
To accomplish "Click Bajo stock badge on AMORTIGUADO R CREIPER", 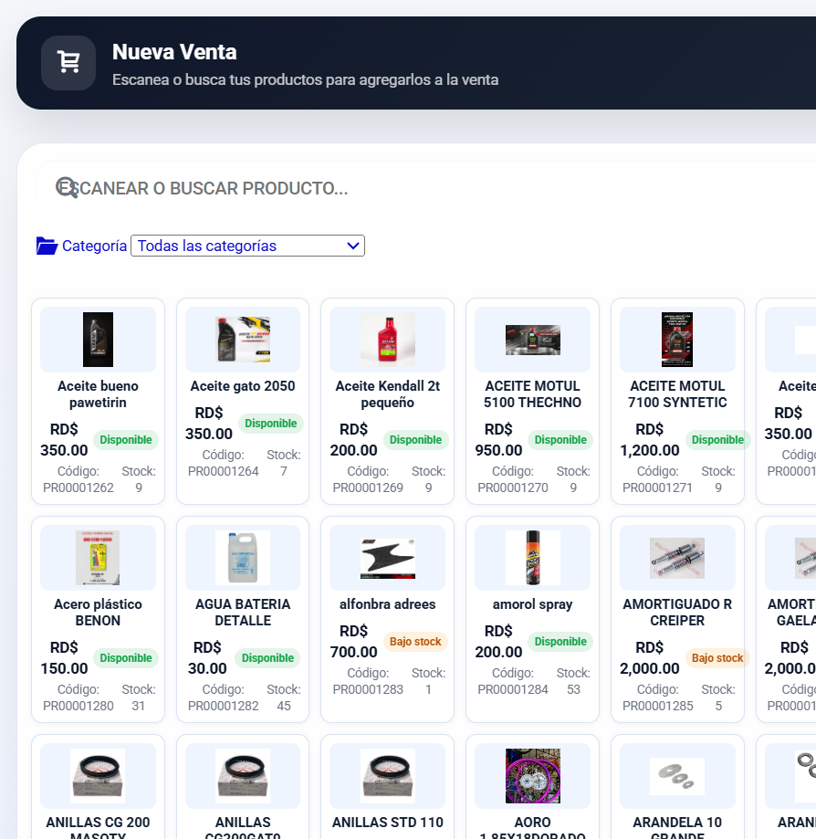I will pyautogui.click(x=717, y=657).
